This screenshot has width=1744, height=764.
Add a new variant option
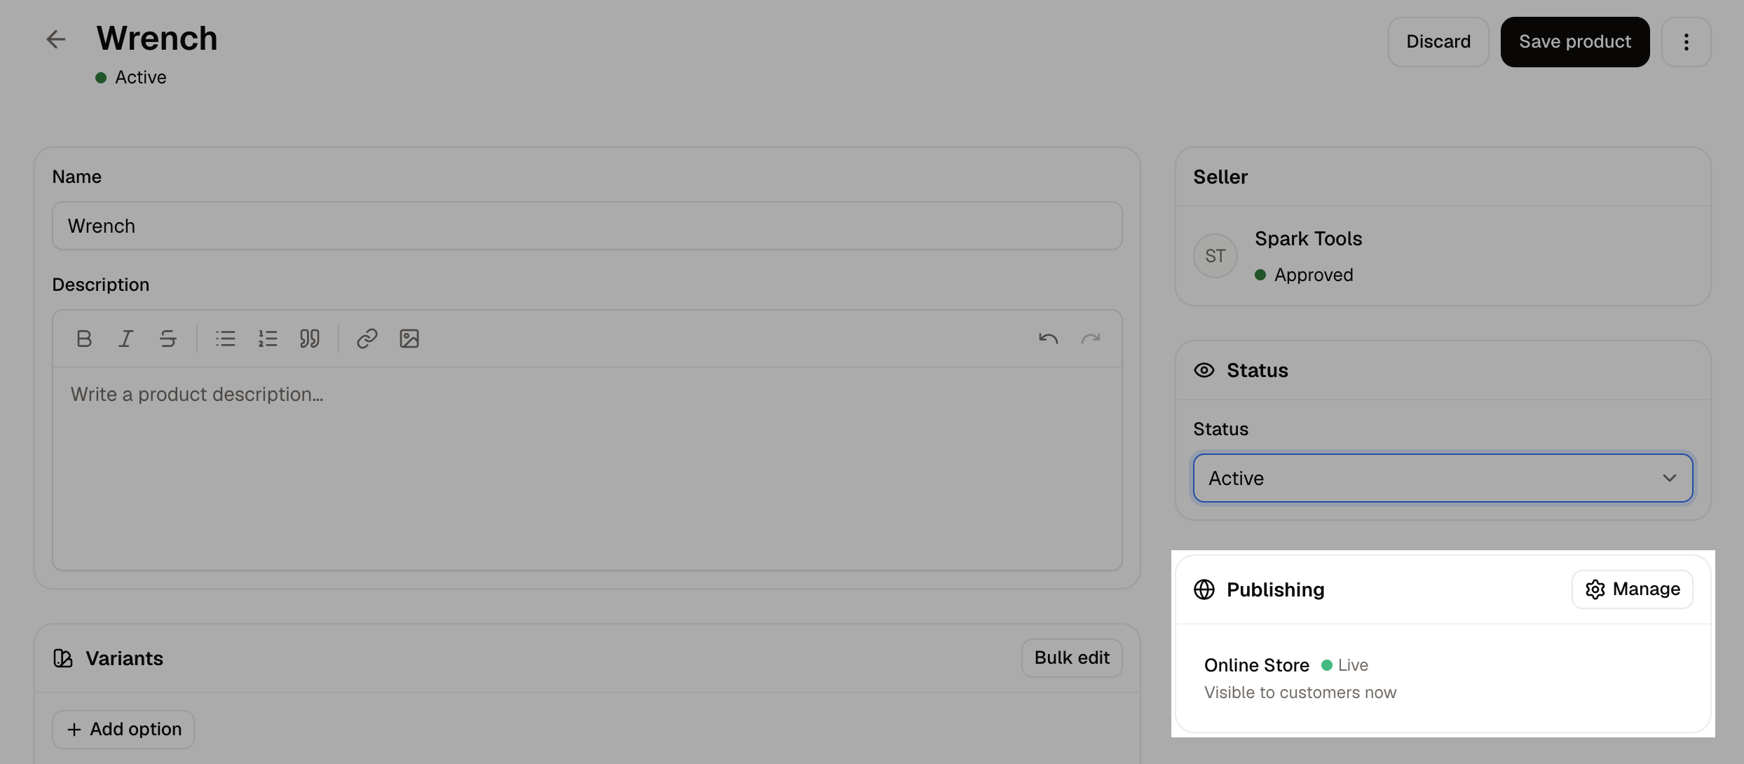point(123,730)
